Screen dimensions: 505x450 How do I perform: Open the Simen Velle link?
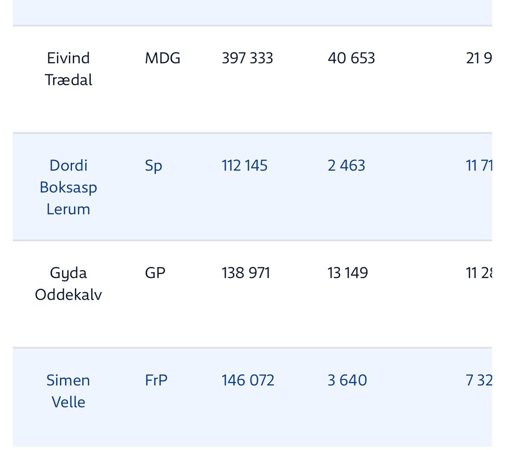click(x=68, y=391)
